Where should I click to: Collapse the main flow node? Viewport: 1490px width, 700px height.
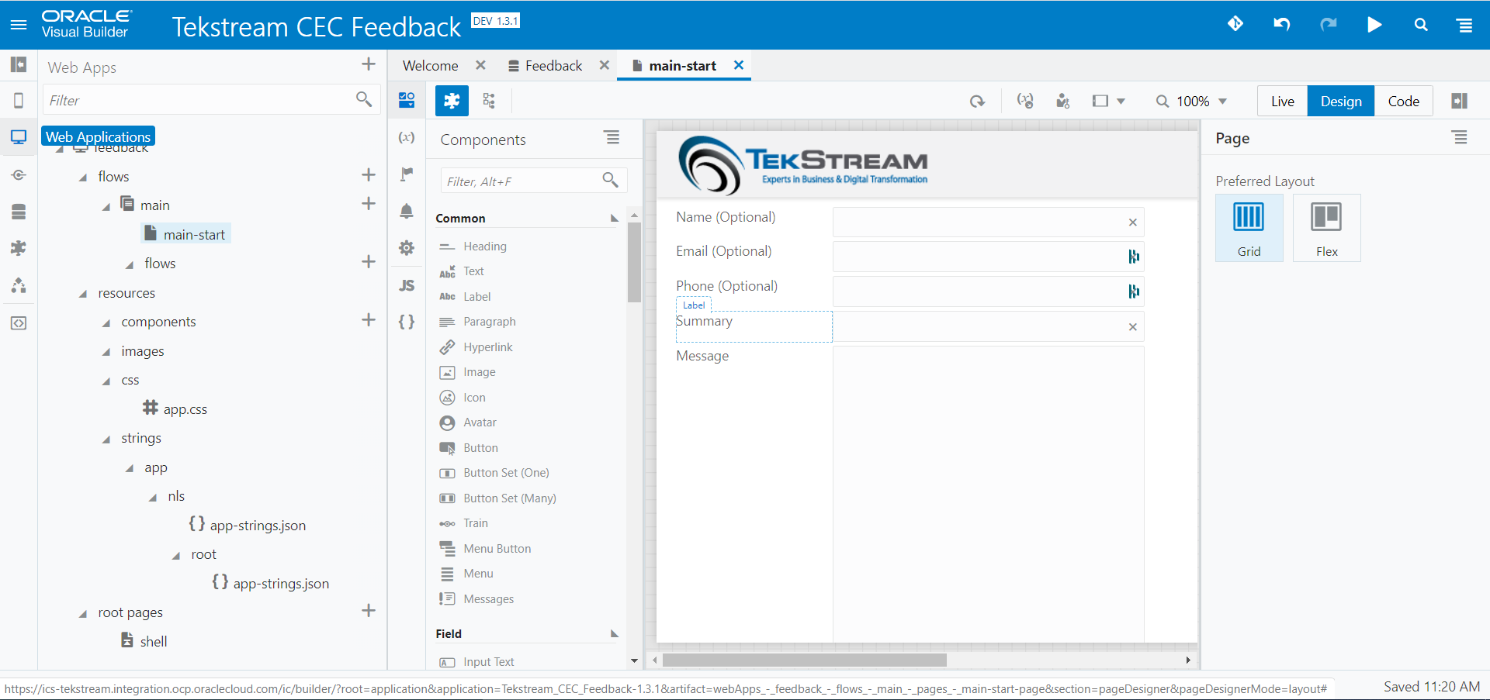click(x=106, y=206)
